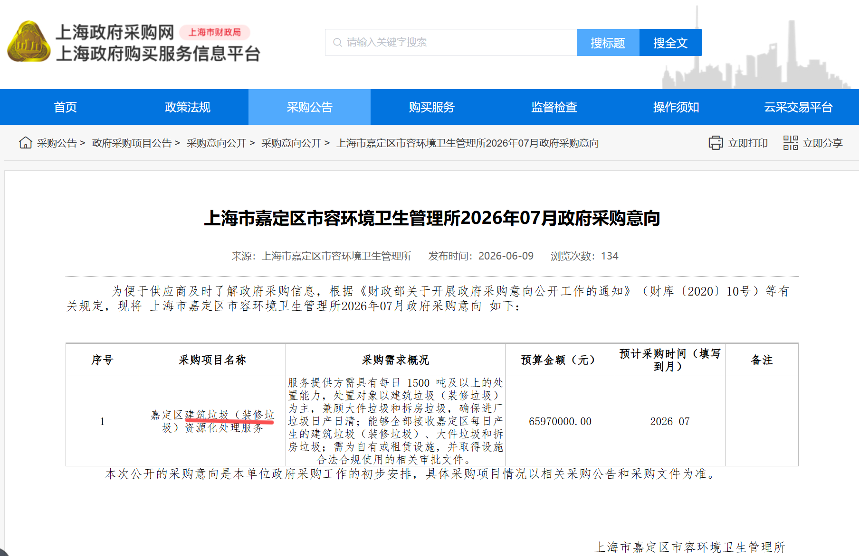Click the 上海政府购买服务信息平台 subtitle
Screen dimensions: 859x556
click(158, 54)
